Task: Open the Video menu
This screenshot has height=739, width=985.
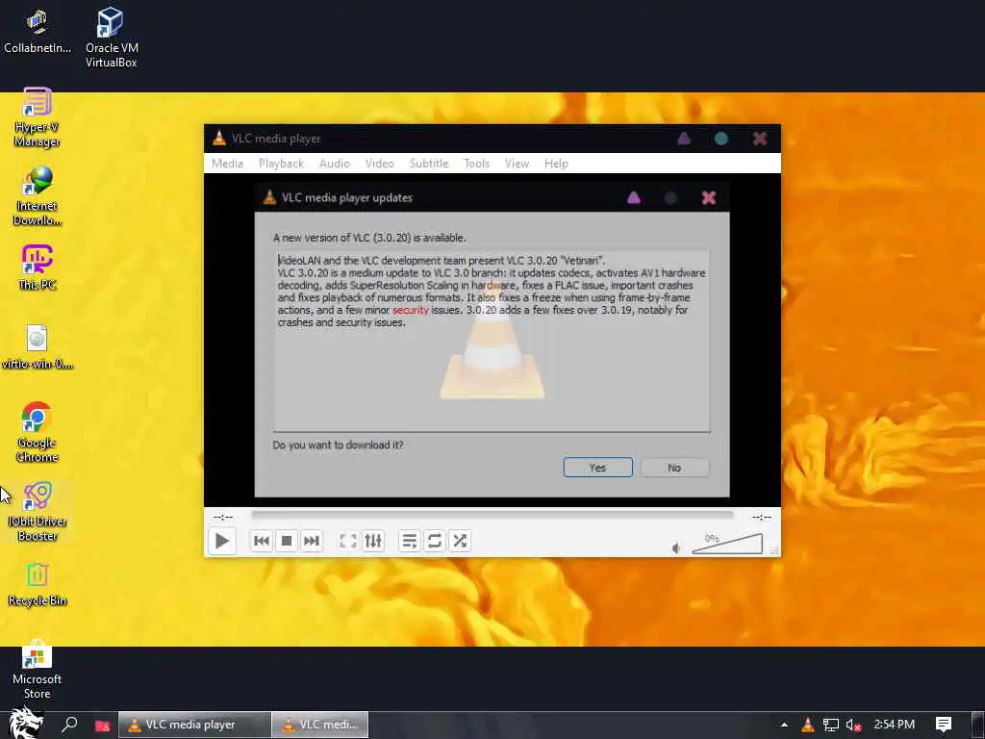Action: (379, 164)
